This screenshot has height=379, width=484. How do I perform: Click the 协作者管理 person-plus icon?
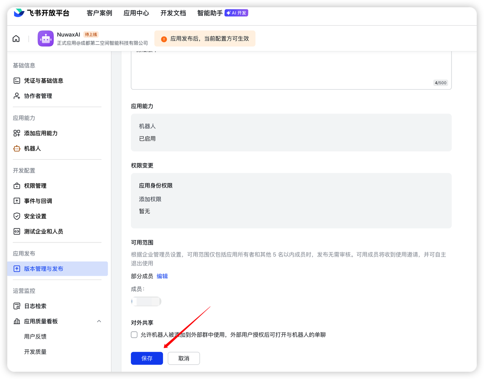click(17, 96)
